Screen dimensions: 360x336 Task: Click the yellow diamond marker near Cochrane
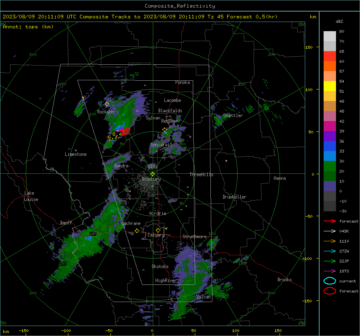[x=137, y=231]
